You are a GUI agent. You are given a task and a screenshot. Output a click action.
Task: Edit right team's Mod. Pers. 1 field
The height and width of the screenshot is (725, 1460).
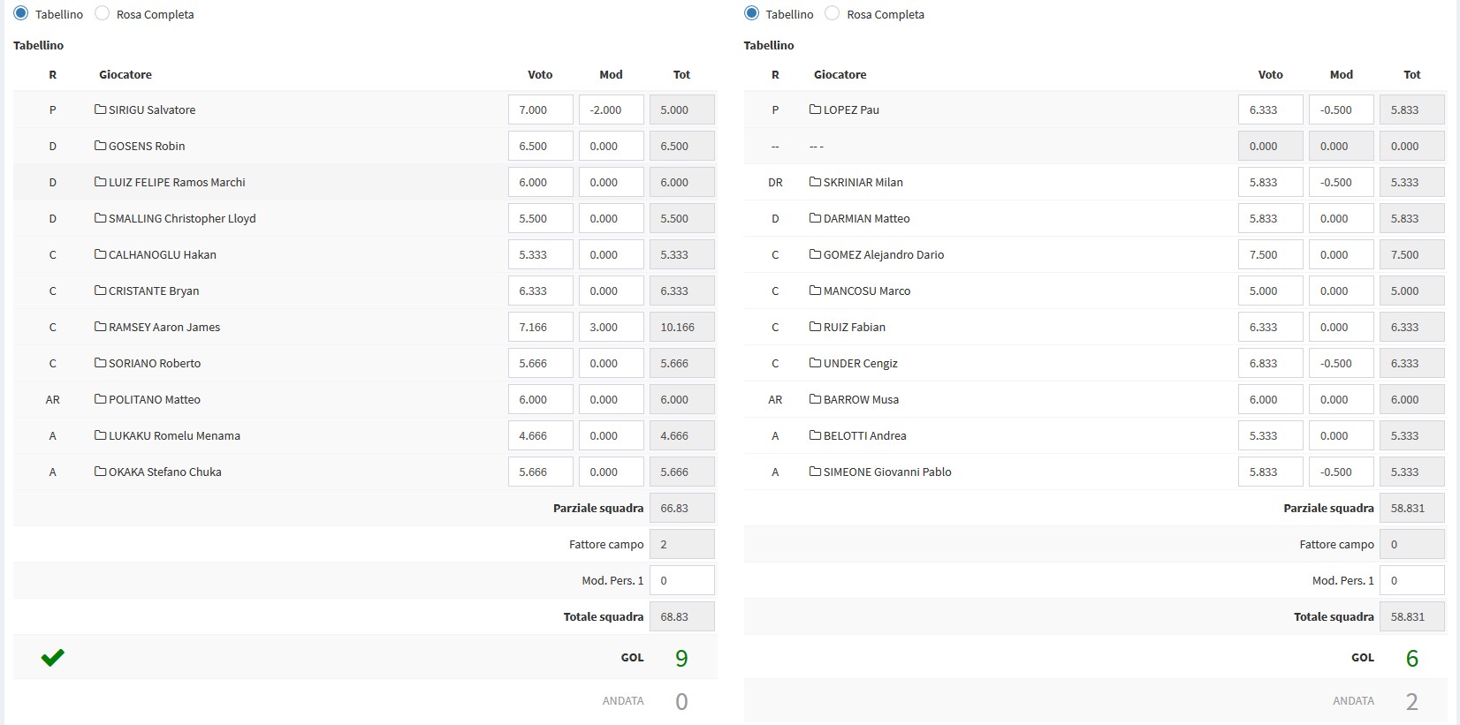tap(1411, 580)
